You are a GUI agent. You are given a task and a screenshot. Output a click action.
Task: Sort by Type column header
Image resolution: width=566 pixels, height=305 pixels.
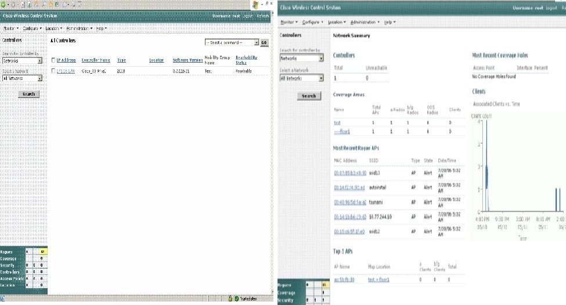pos(121,60)
